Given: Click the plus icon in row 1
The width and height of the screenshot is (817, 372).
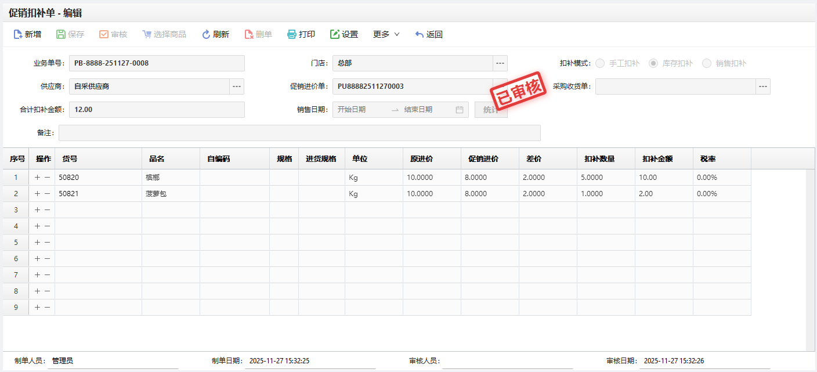Looking at the screenshot, I should coord(37,178).
